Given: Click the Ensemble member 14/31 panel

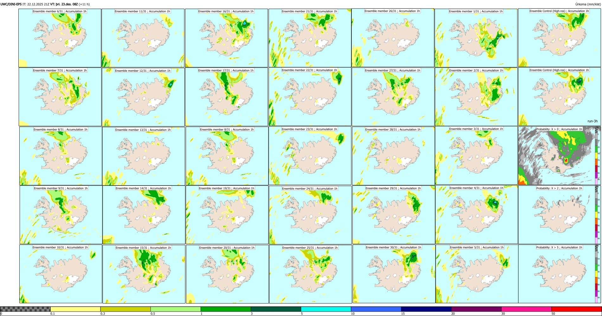Looking at the screenshot, I should (x=144, y=215).
